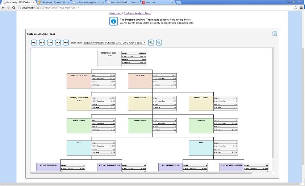
Task: Close the PlanHSafety PSMS Tools tab
Action: pyautogui.click(x=33, y=2)
